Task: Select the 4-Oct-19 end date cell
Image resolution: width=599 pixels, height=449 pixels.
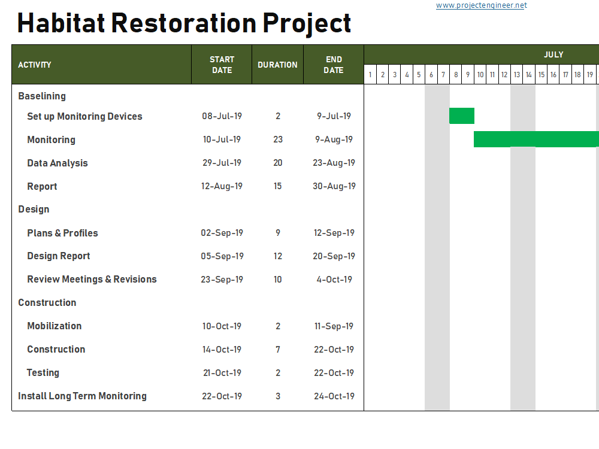Action: pyautogui.click(x=334, y=280)
